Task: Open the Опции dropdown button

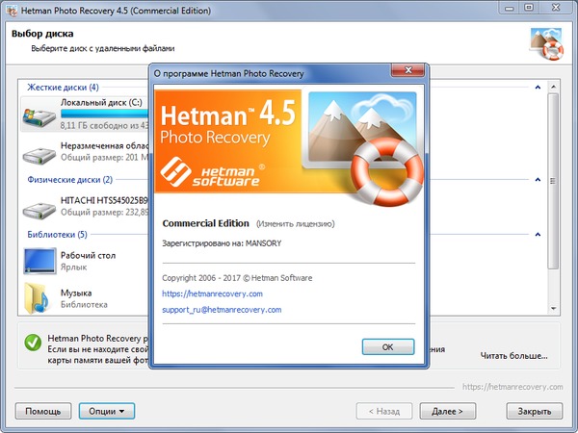Action: [x=107, y=411]
